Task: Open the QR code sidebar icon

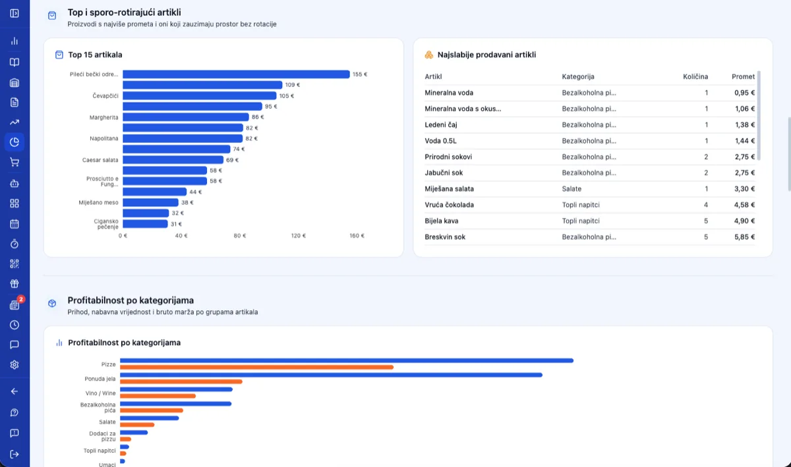Action: pyautogui.click(x=15, y=264)
